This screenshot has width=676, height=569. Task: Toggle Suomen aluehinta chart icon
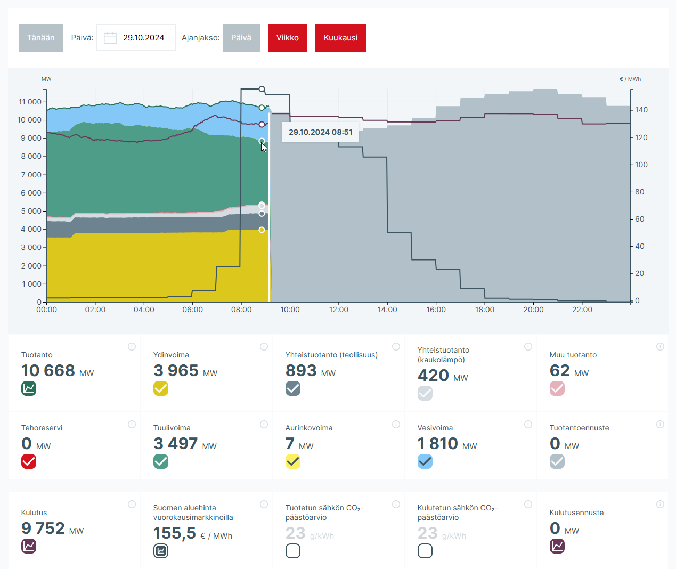pyautogui.click(x=161, y=551)
